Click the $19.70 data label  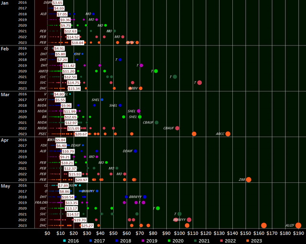80,220
